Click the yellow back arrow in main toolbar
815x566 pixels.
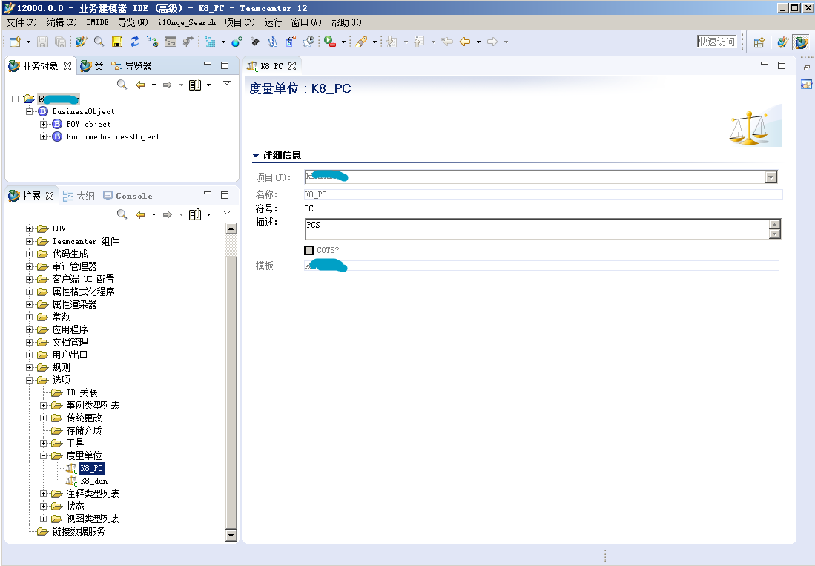click(465, 42)
